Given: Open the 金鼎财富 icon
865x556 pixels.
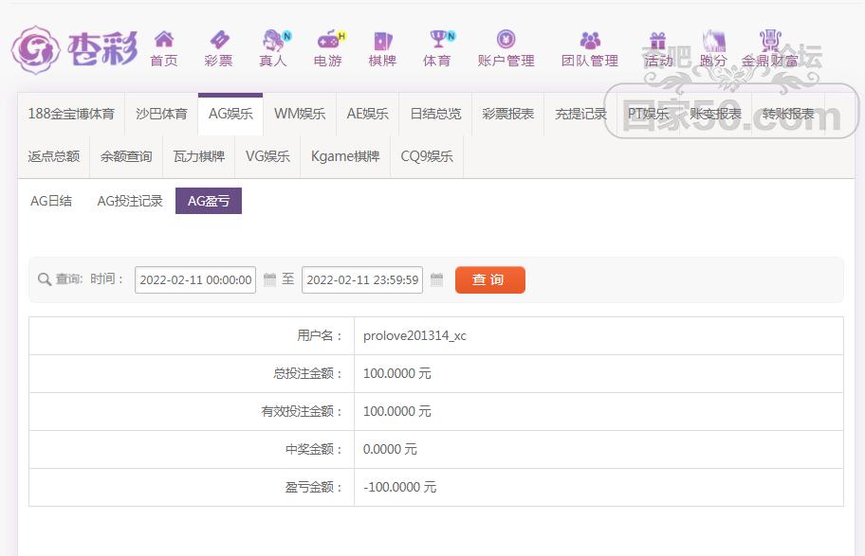Looking at the screenshot, I should 770,40.
